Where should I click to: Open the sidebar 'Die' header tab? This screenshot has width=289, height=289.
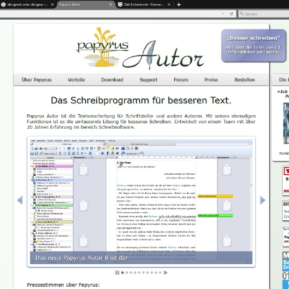point(280,79)
